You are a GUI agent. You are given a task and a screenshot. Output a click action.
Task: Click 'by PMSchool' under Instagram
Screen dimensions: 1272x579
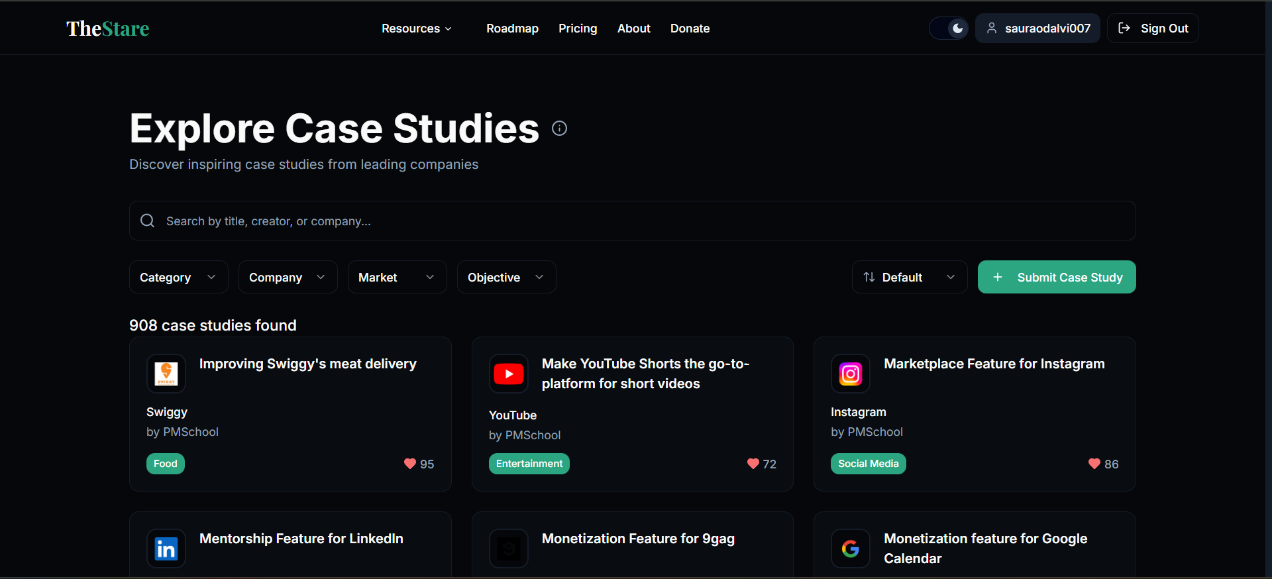click(x=867, y=432)
